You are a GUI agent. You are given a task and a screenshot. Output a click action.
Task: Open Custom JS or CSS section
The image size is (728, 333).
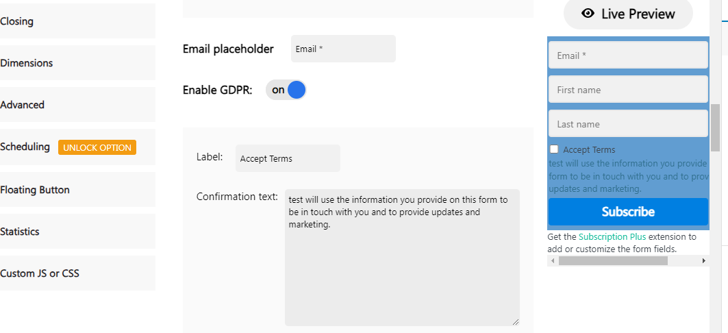[x=77, y=273]
